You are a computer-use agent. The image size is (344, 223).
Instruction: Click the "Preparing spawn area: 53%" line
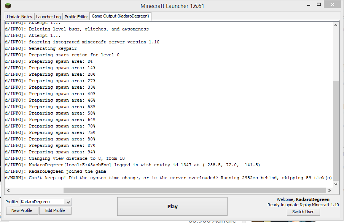(x=50, y=107)
